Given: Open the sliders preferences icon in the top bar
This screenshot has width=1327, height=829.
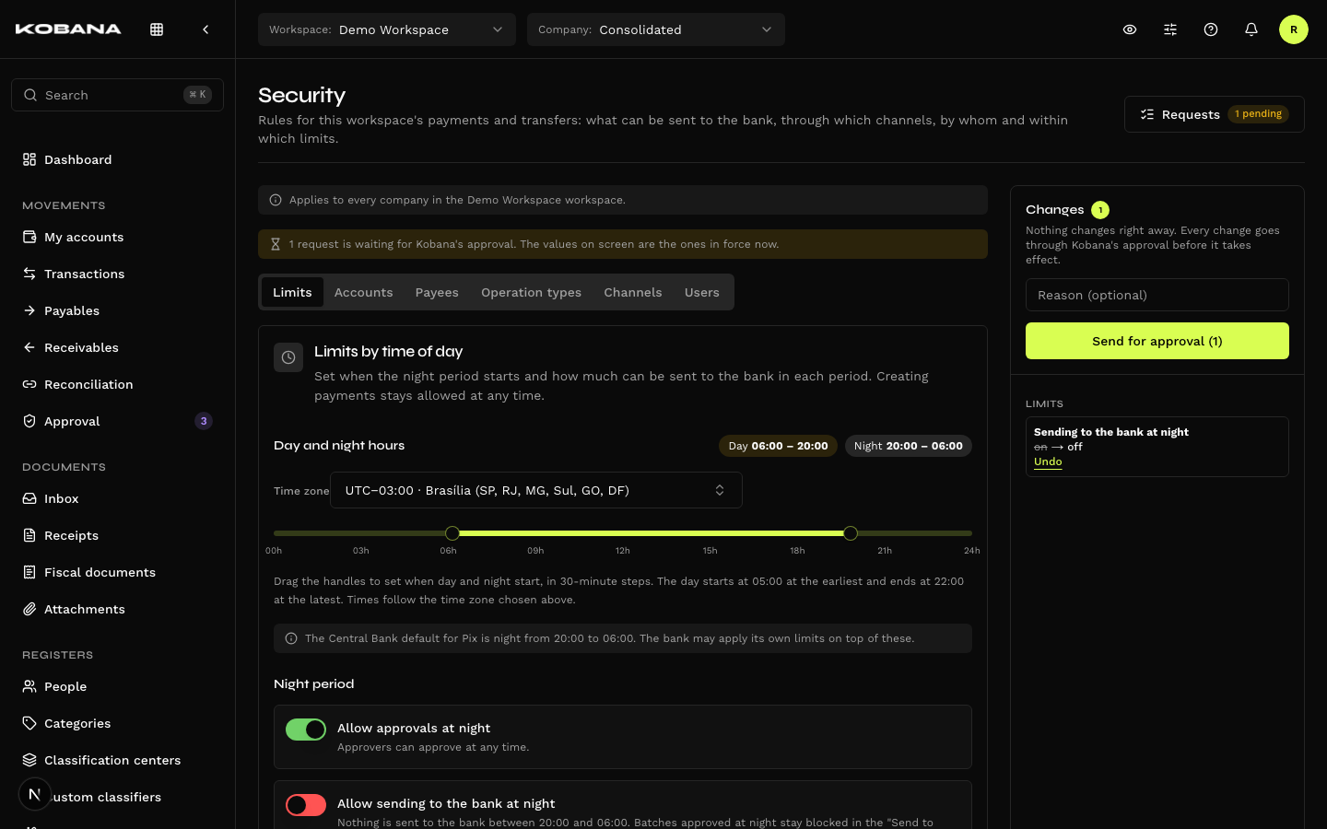Looking at the screenshot, I should click(x=1170, y=29).
